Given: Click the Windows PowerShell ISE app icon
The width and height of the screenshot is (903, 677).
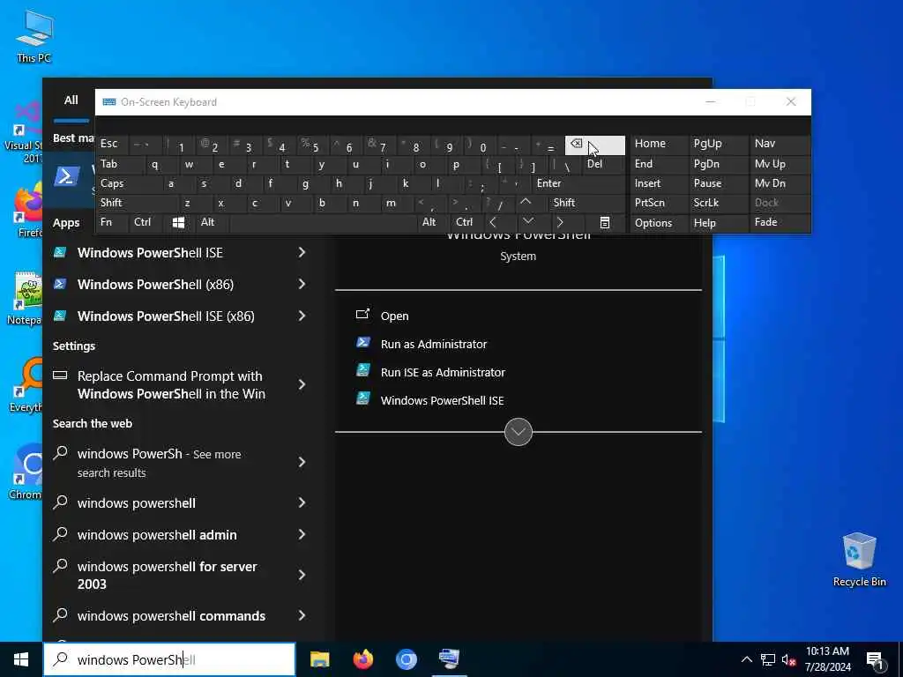Looking at the screenshot, I should 60,252.
